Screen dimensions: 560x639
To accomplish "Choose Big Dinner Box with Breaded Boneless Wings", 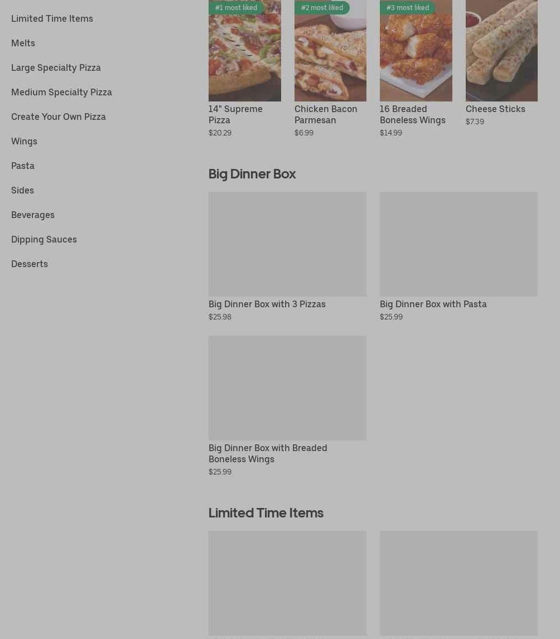I will 287,388.
